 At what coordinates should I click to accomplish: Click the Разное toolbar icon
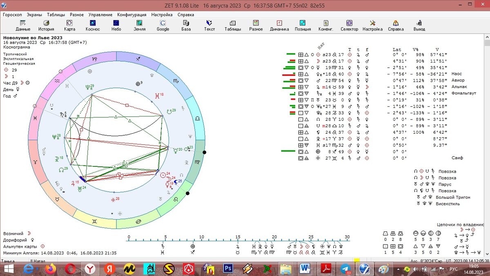tap(256, 26)
